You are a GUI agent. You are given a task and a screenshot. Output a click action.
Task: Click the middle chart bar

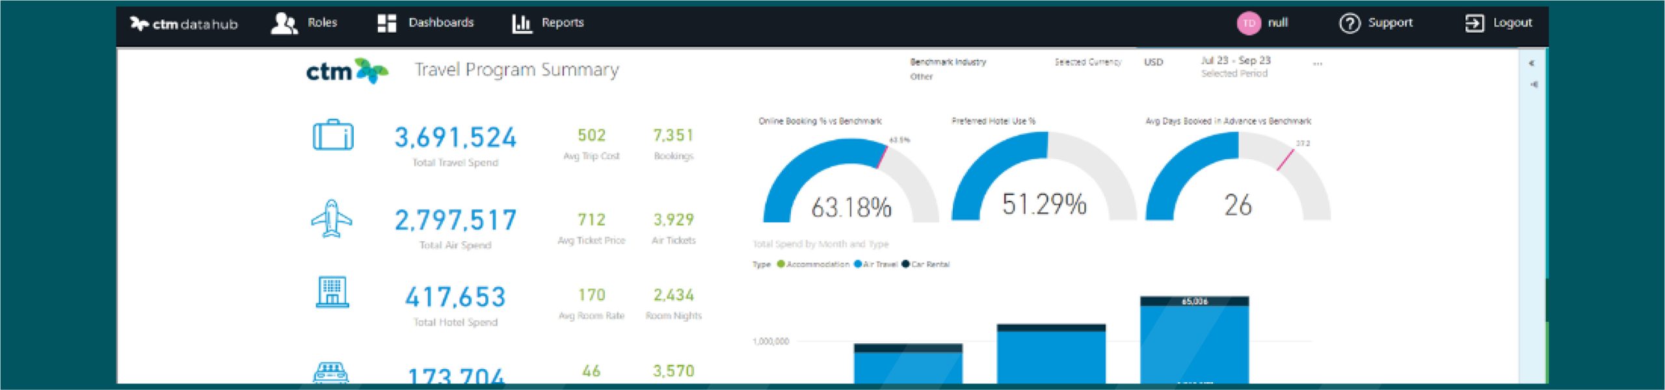1051,354
